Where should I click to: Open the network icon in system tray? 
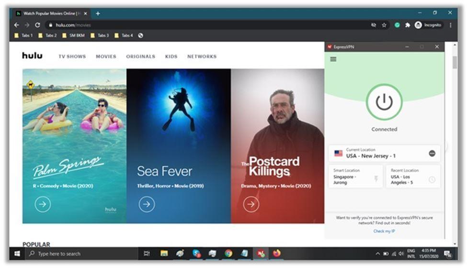coord(394,254)
